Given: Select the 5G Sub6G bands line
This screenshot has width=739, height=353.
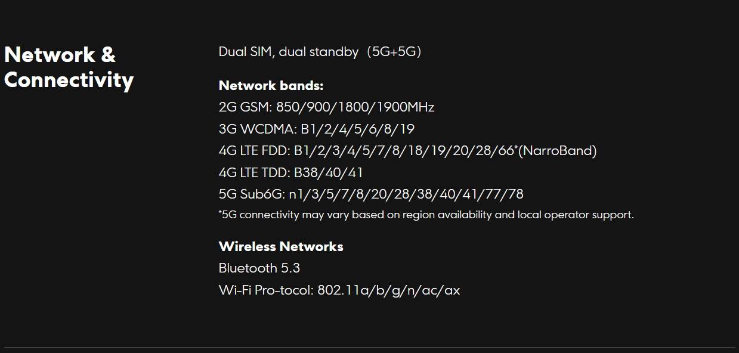Looking at the screenshot, I should 371,194.
